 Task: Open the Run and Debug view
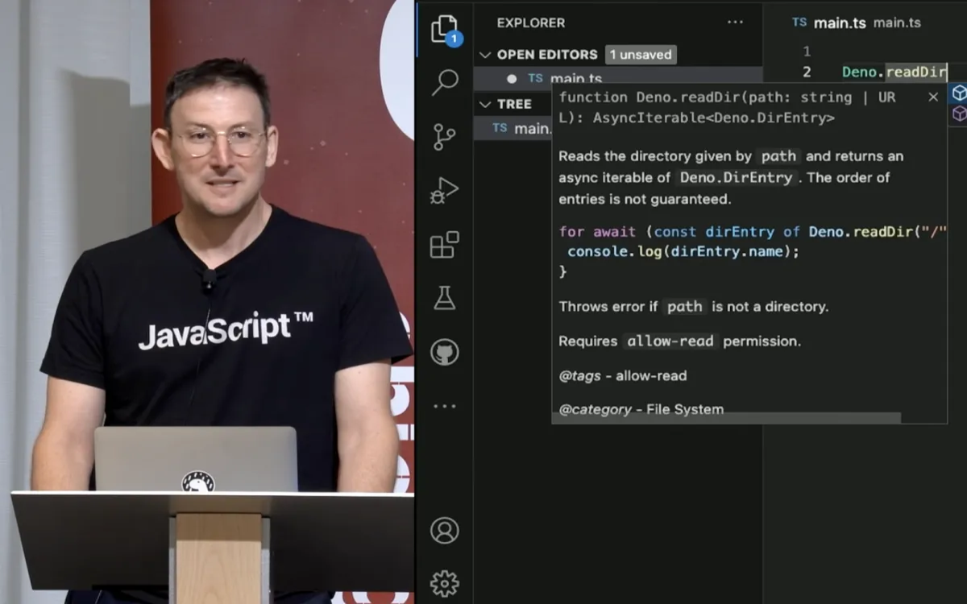pos(444,190)
